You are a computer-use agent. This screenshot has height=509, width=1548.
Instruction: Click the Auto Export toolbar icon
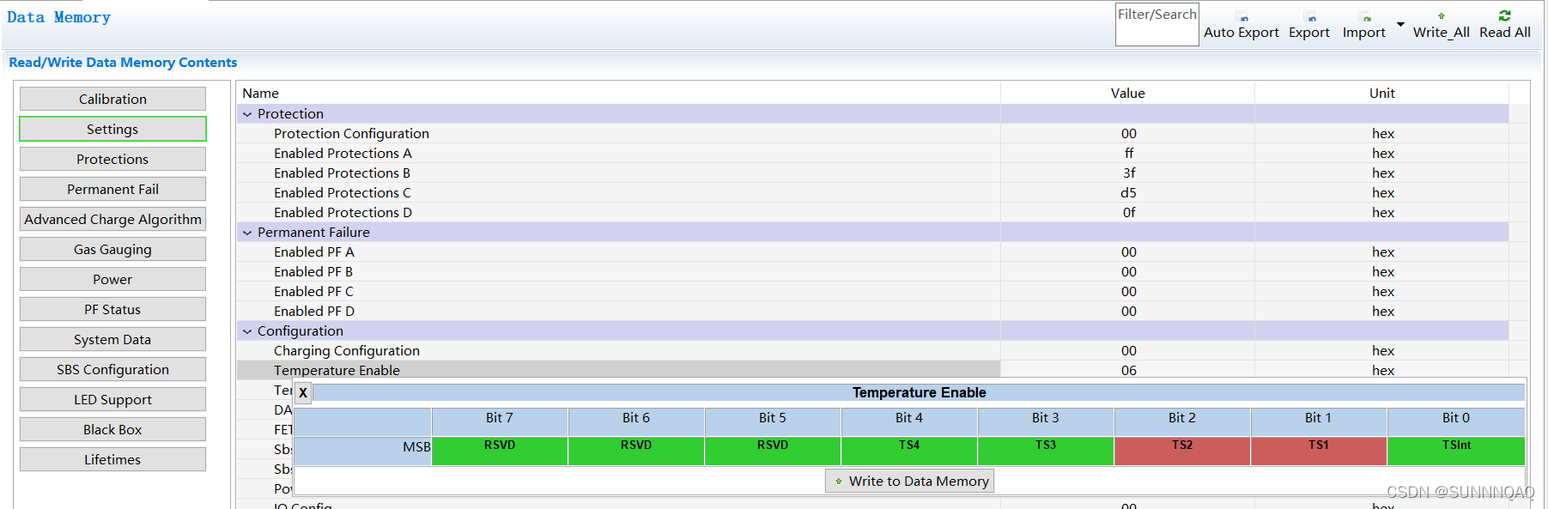pyautogui.click(x=1241, y=18)
